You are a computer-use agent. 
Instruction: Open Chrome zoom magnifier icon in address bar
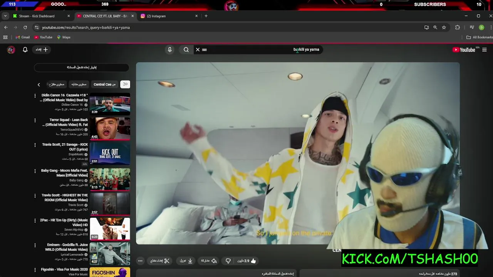435,27
